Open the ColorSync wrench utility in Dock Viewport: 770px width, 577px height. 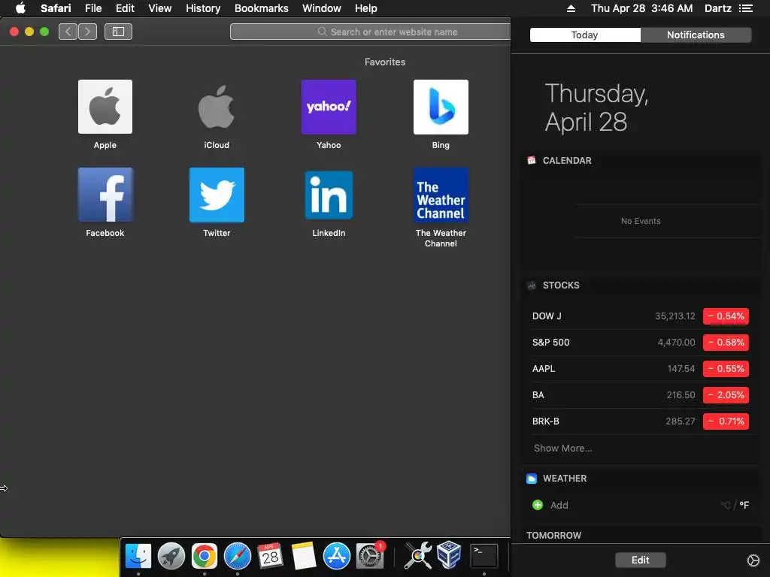pyautogui.click(x=418, y=556)
